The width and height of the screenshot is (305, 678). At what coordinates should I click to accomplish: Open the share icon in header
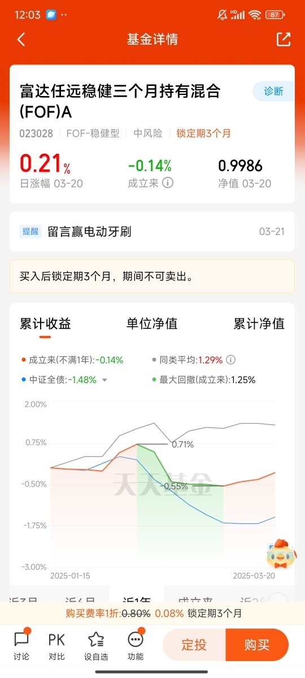pos(283,39)
